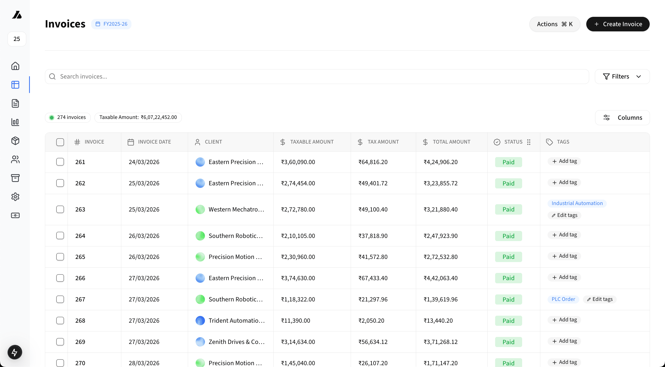Click the lightning bolt button
Image resolution: width=665 pixels, height=367 pixels.
click(x=15, y=352)
